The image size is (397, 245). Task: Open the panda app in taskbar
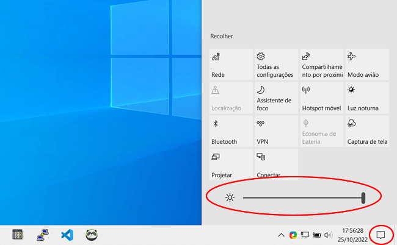tap(92, 235)
